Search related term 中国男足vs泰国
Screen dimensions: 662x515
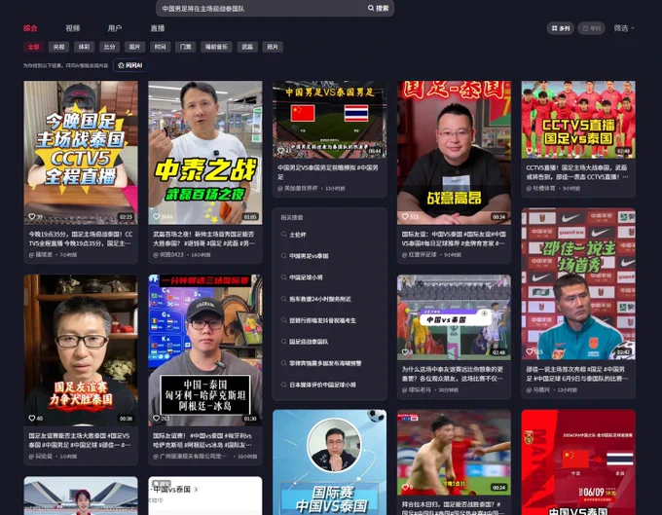pos(309,256)
